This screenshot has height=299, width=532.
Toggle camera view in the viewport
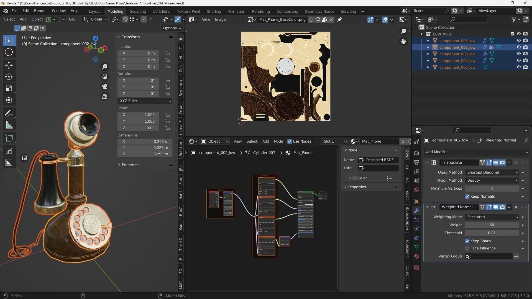coord(105,87)
